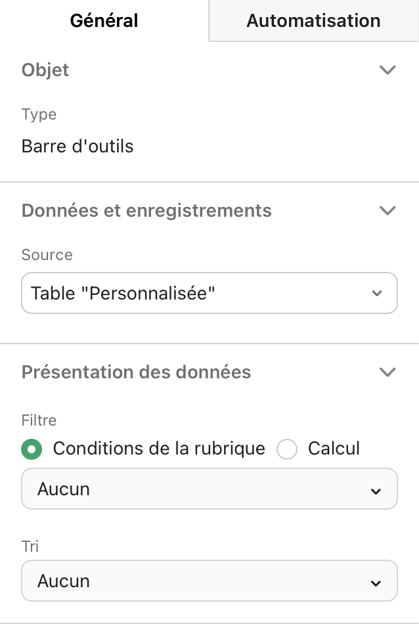Viewport: 419px width, 624px height.
Task: Select the Calcul radio button
Action: [x=287, y=449]
